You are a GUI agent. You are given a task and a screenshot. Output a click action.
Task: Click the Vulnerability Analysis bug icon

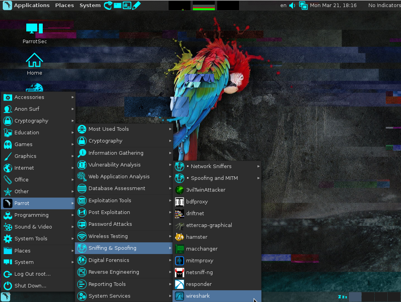point(82,165)
